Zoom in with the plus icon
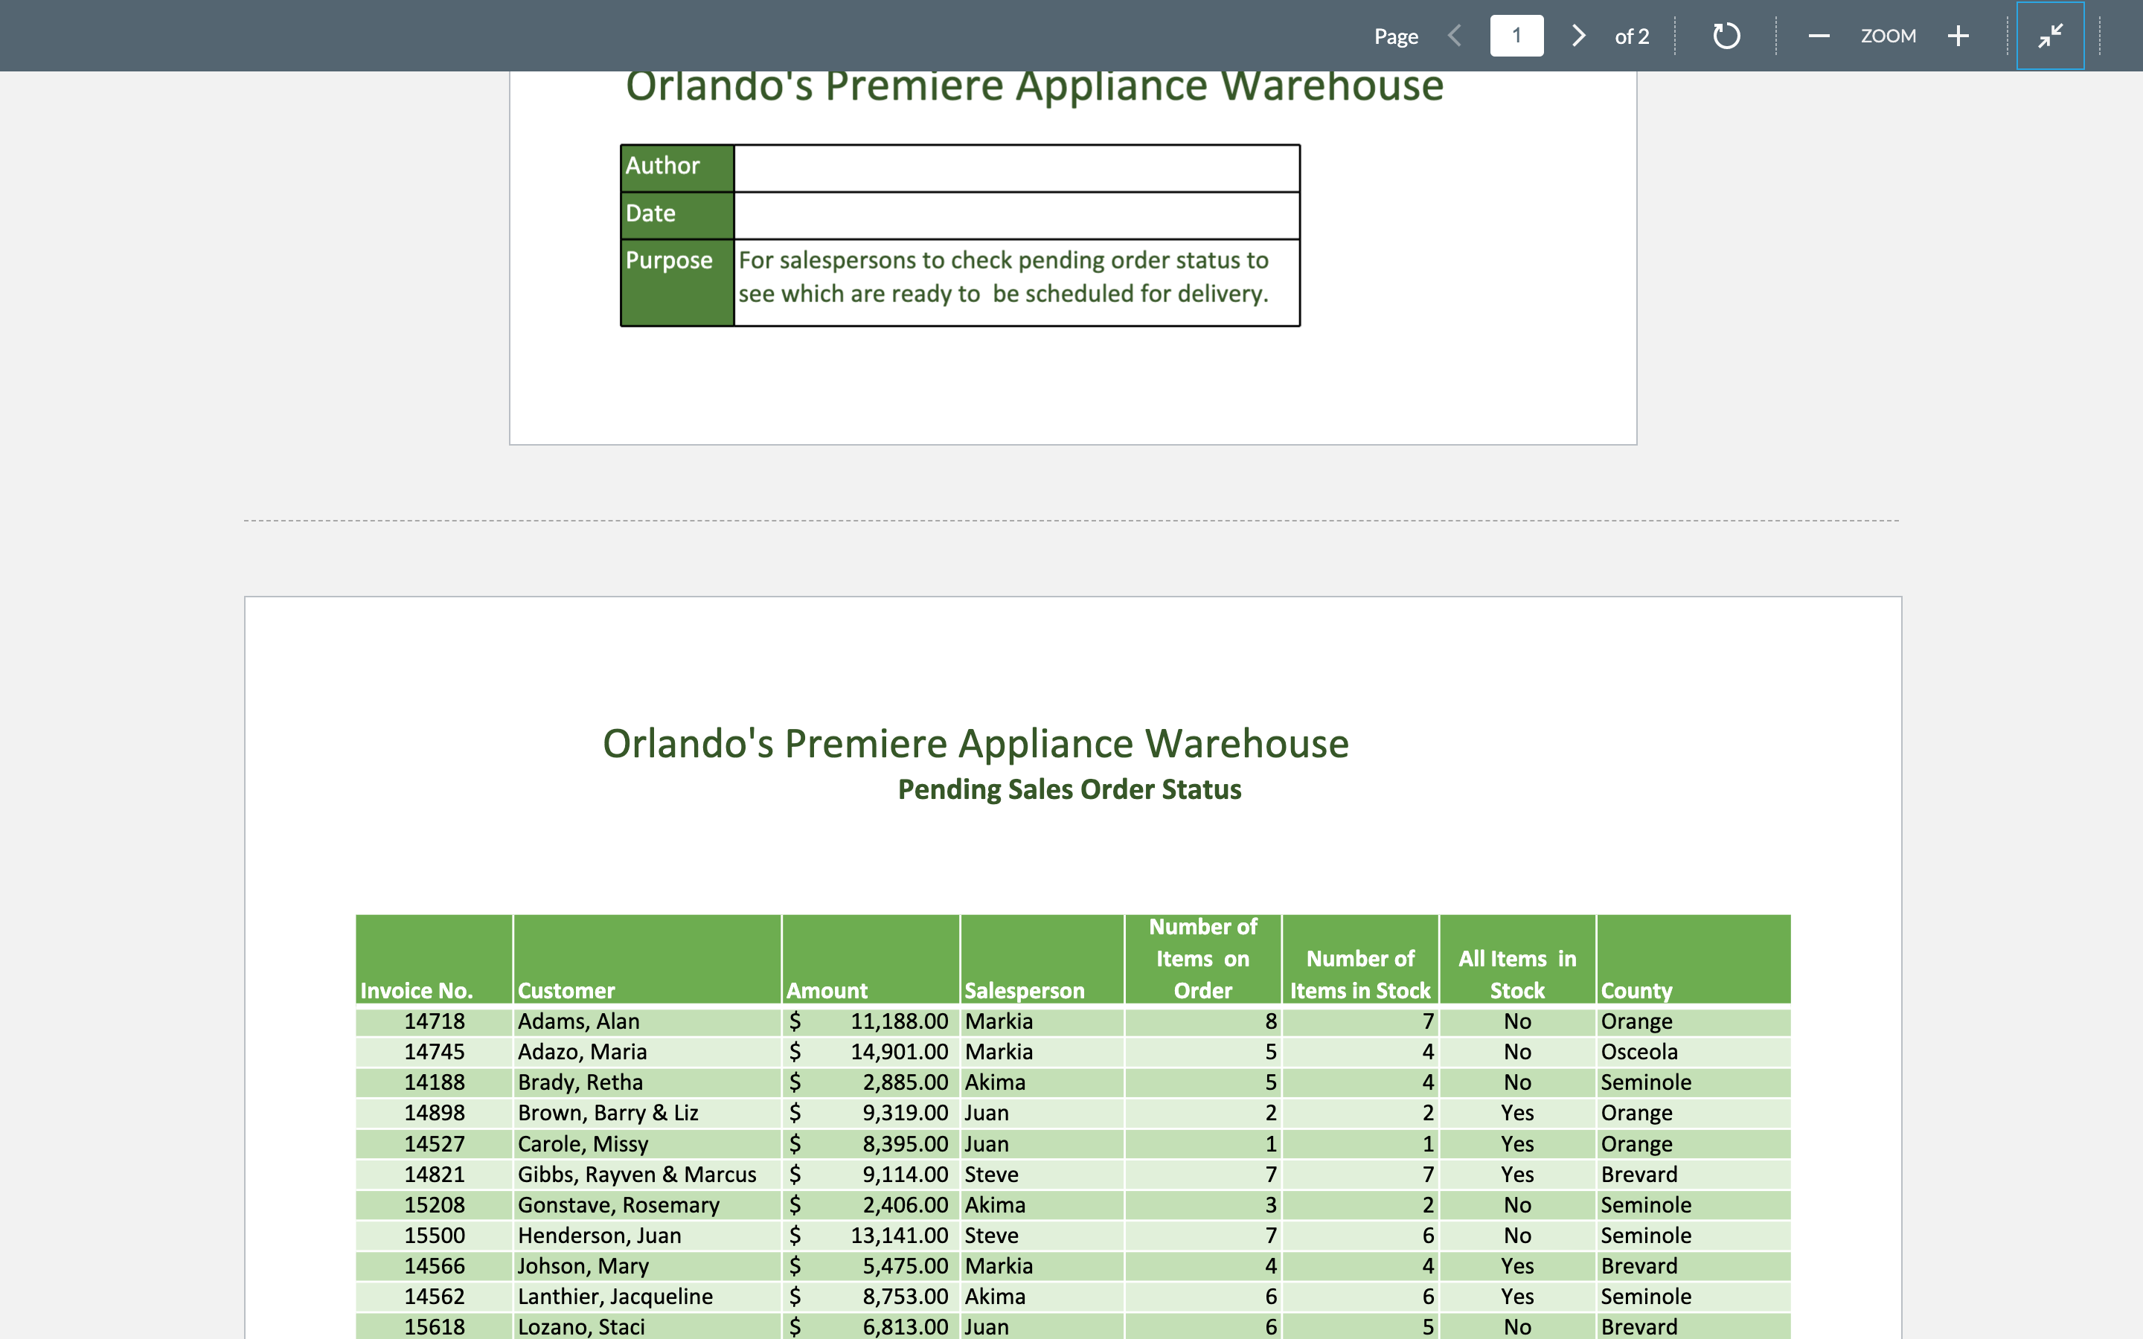 coord(1958,36)
